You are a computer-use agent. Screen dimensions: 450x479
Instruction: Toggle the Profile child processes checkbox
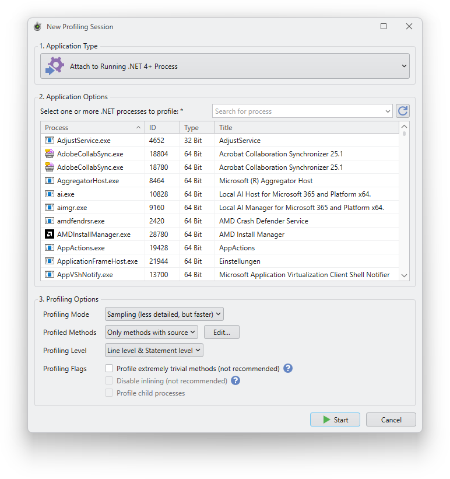coord(109,393)
